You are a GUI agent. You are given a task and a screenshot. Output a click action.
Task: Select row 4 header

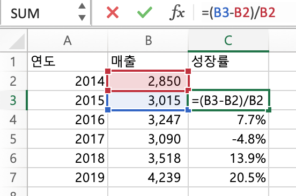point(13,119)
